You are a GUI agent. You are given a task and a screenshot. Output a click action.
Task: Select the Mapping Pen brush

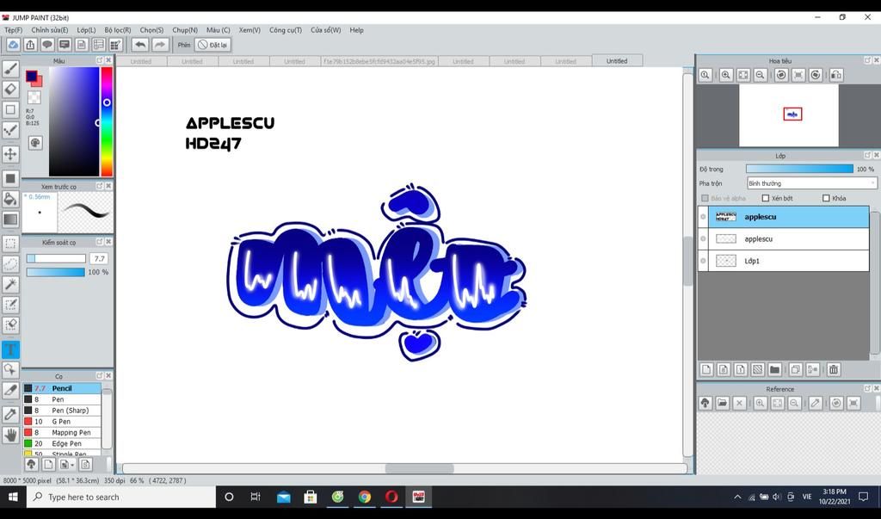click(62, 432)
